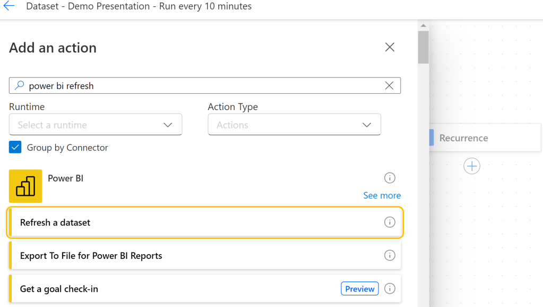Image resolution: width=543 pixels, height=307 pixels.
Task: Click the See more link
Action: pos(382,195)
